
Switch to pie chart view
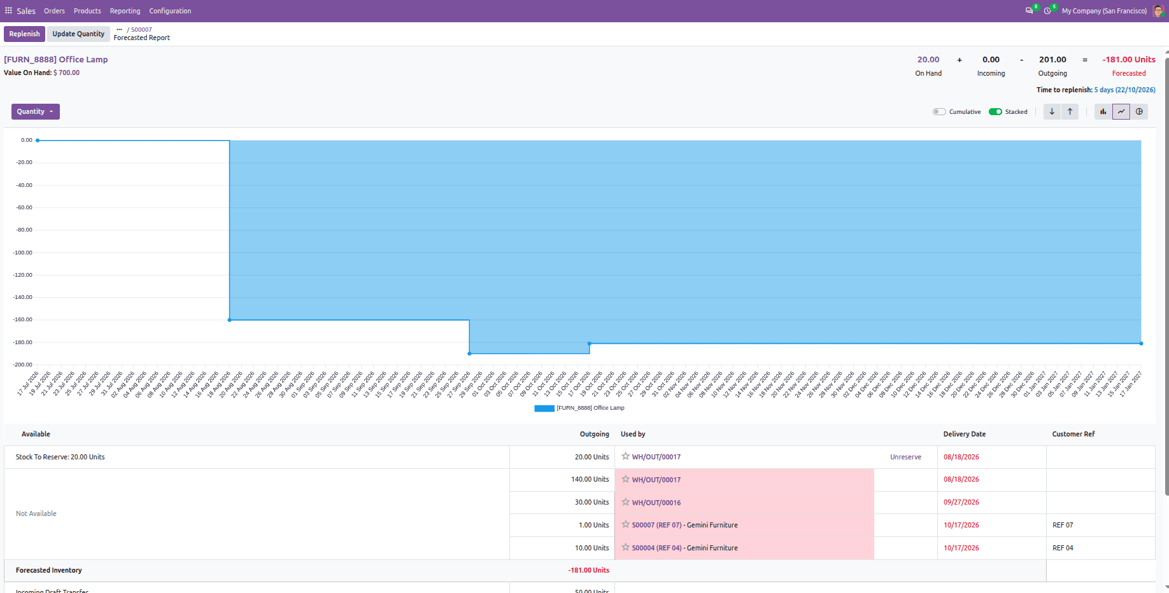(1139, 111)
